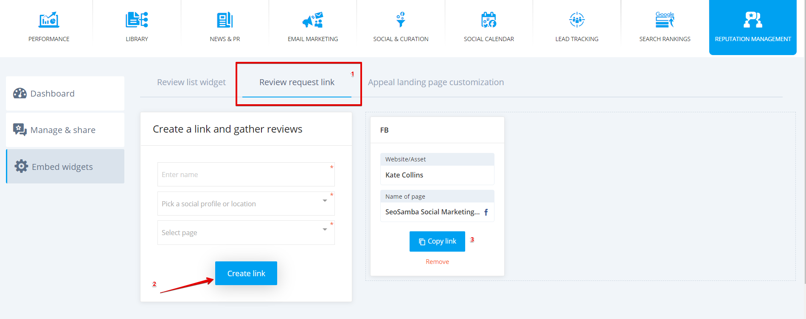Go to REPUTATION MANAGEMENT menu label

pos(753,39)
